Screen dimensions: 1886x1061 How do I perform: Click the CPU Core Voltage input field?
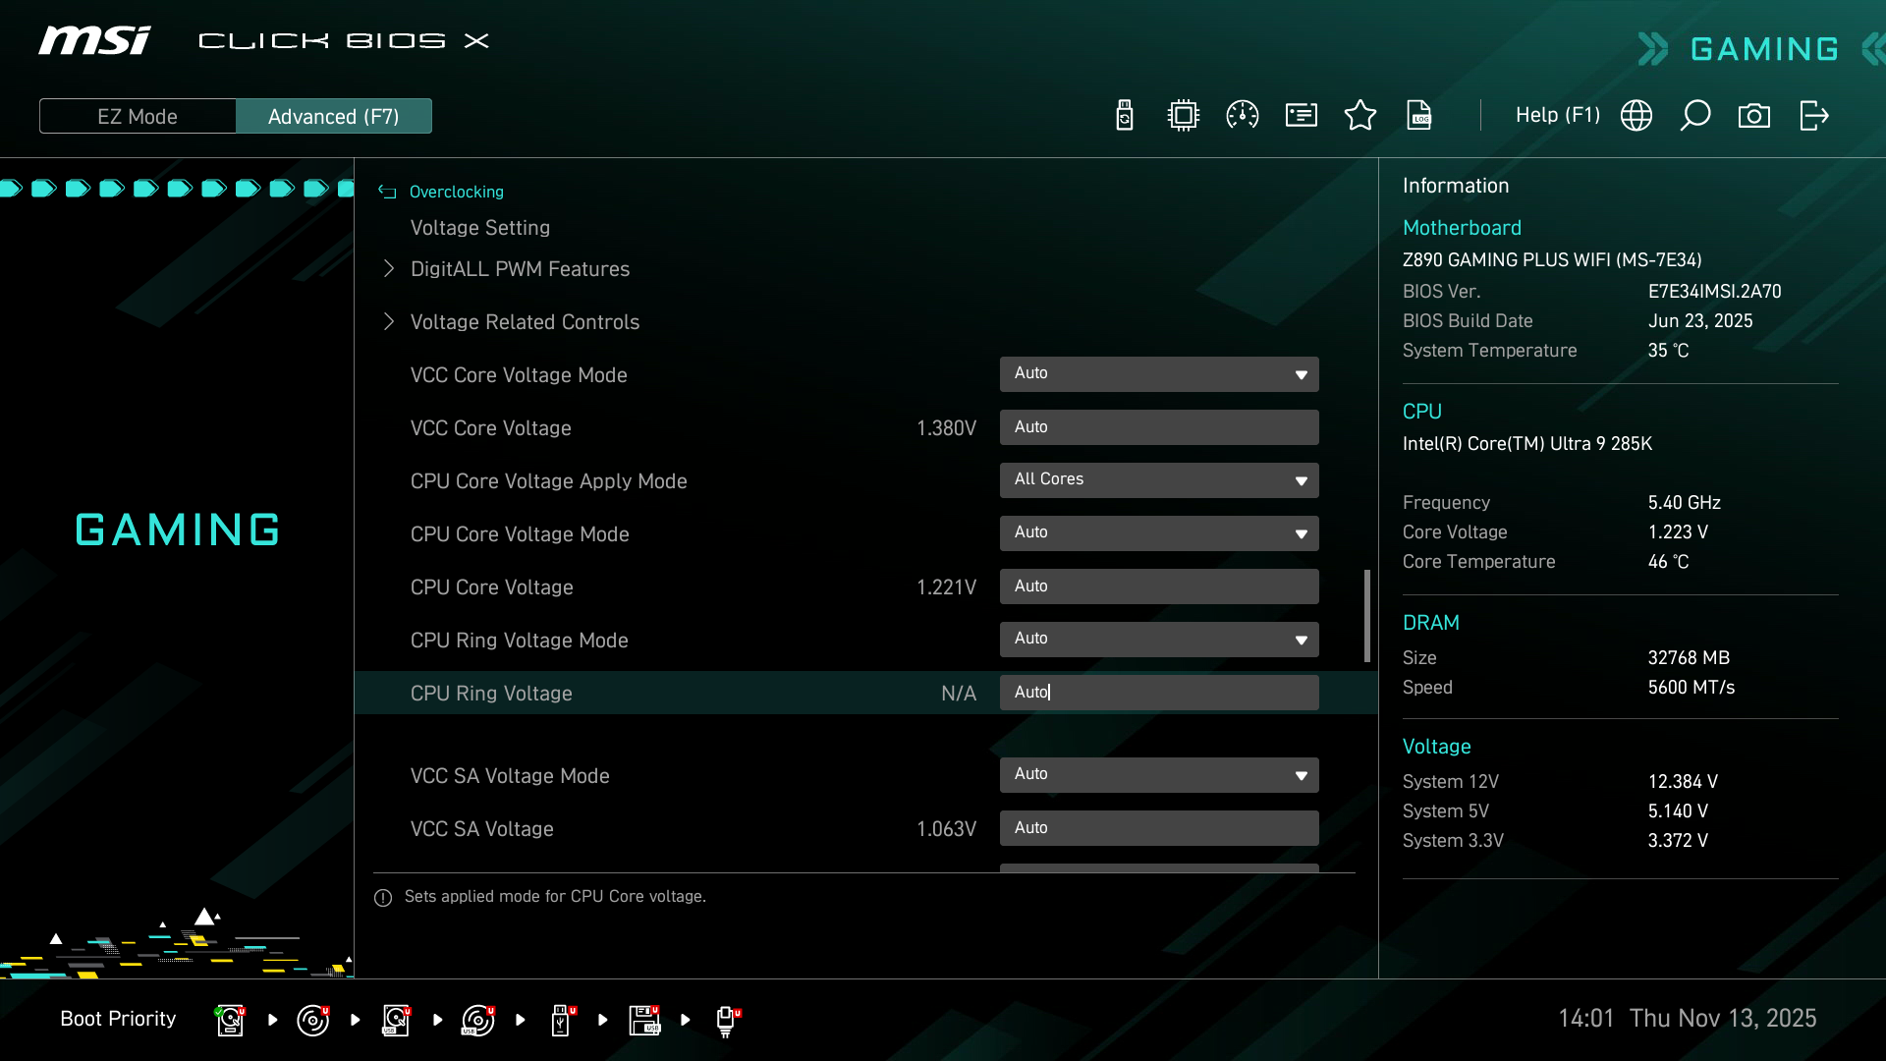pos(1159,586)
